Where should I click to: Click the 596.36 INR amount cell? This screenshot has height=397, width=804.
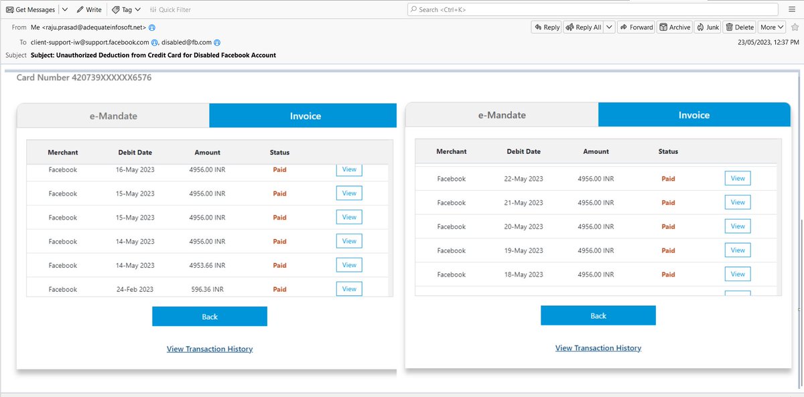coord(207,289)
